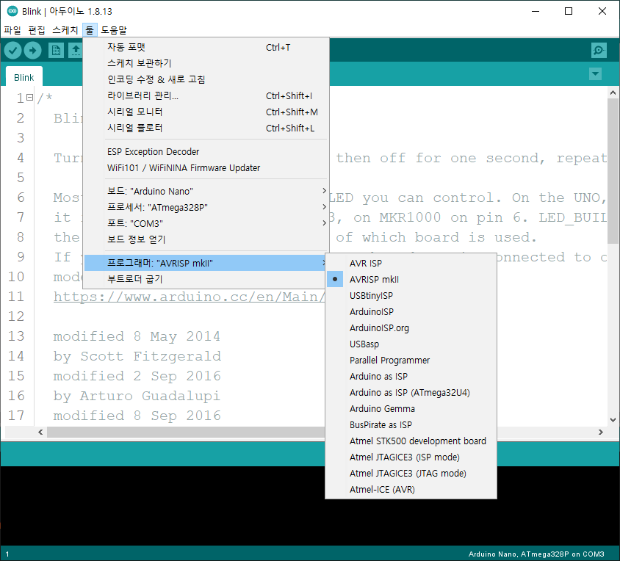Click the "by Arturo Guadalupi" code line

[x=137, y=396]
